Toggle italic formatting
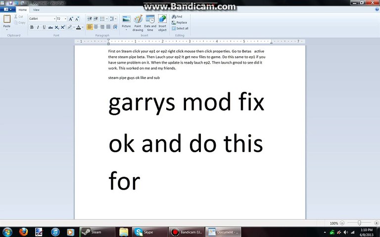 [38, 27]
